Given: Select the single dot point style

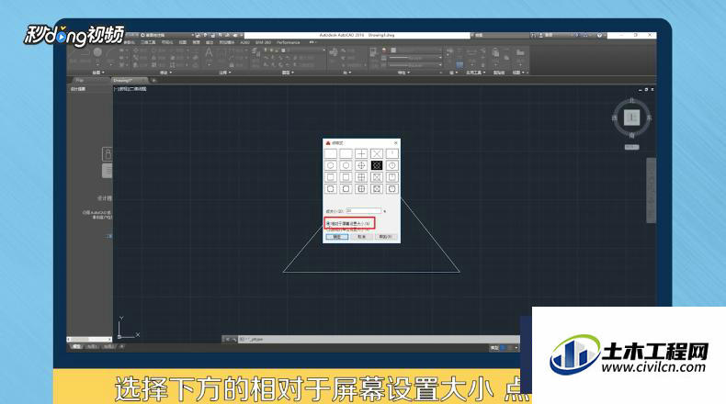Looking at the screenshot, I should click(331, 153).
